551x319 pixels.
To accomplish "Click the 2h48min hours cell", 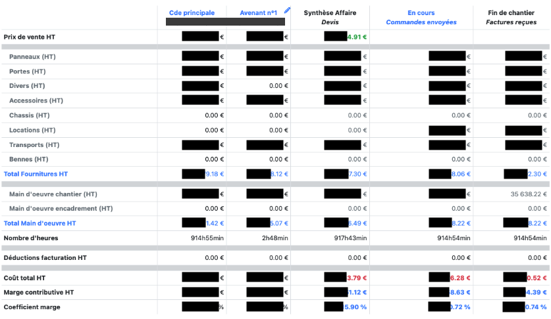I will click(x=275, y=238).
